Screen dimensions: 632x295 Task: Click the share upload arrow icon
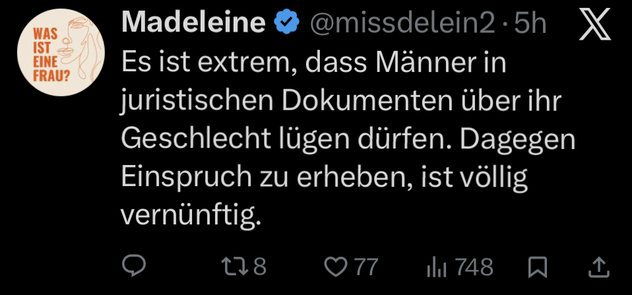(x=598, y=267)
